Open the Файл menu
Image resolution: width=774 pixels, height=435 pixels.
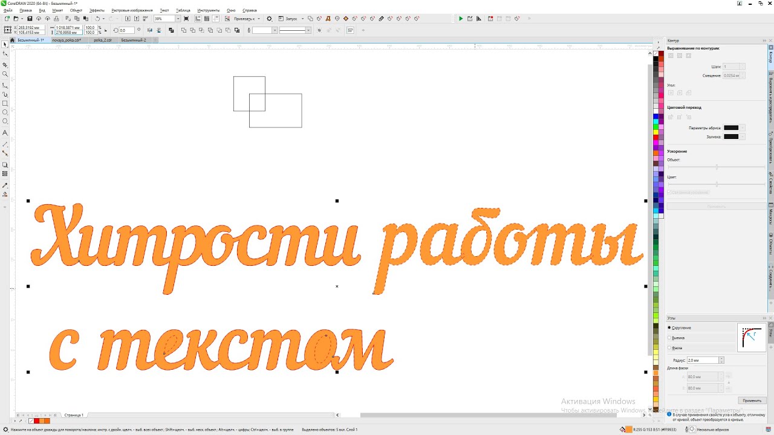8,10
